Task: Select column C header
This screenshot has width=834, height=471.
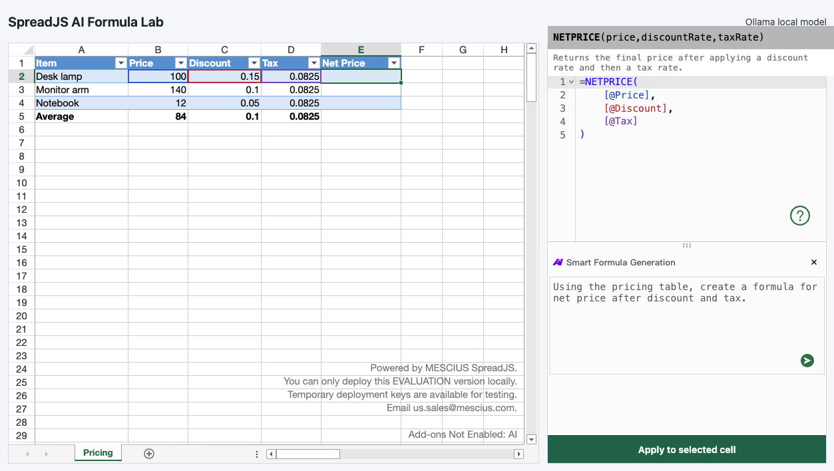Action: pos(224,50)
